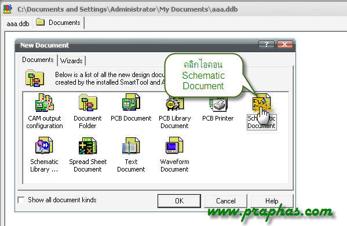The height and width of the screenshot is (226, 347).
Task: Pick the Waveform Document icon
Action: click(x=174, y=145)
